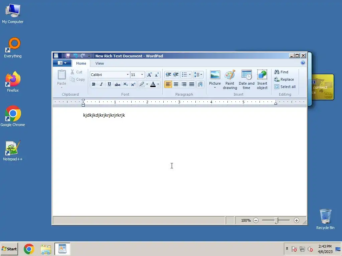Apply the black font color
This screenshot has height=256, width=342.
click(x=153, y=84)
